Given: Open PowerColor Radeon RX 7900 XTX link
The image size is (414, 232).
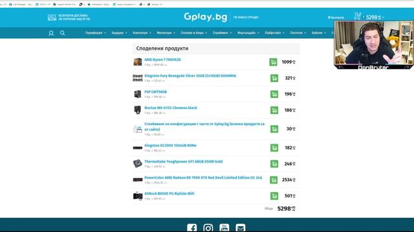Looking at the screenshot, I should [x=203, y=178].
